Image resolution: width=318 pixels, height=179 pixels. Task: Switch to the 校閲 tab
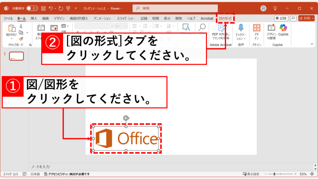click(156, 18)
